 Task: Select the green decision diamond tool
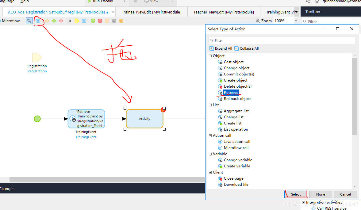click(x=54, y=21)
